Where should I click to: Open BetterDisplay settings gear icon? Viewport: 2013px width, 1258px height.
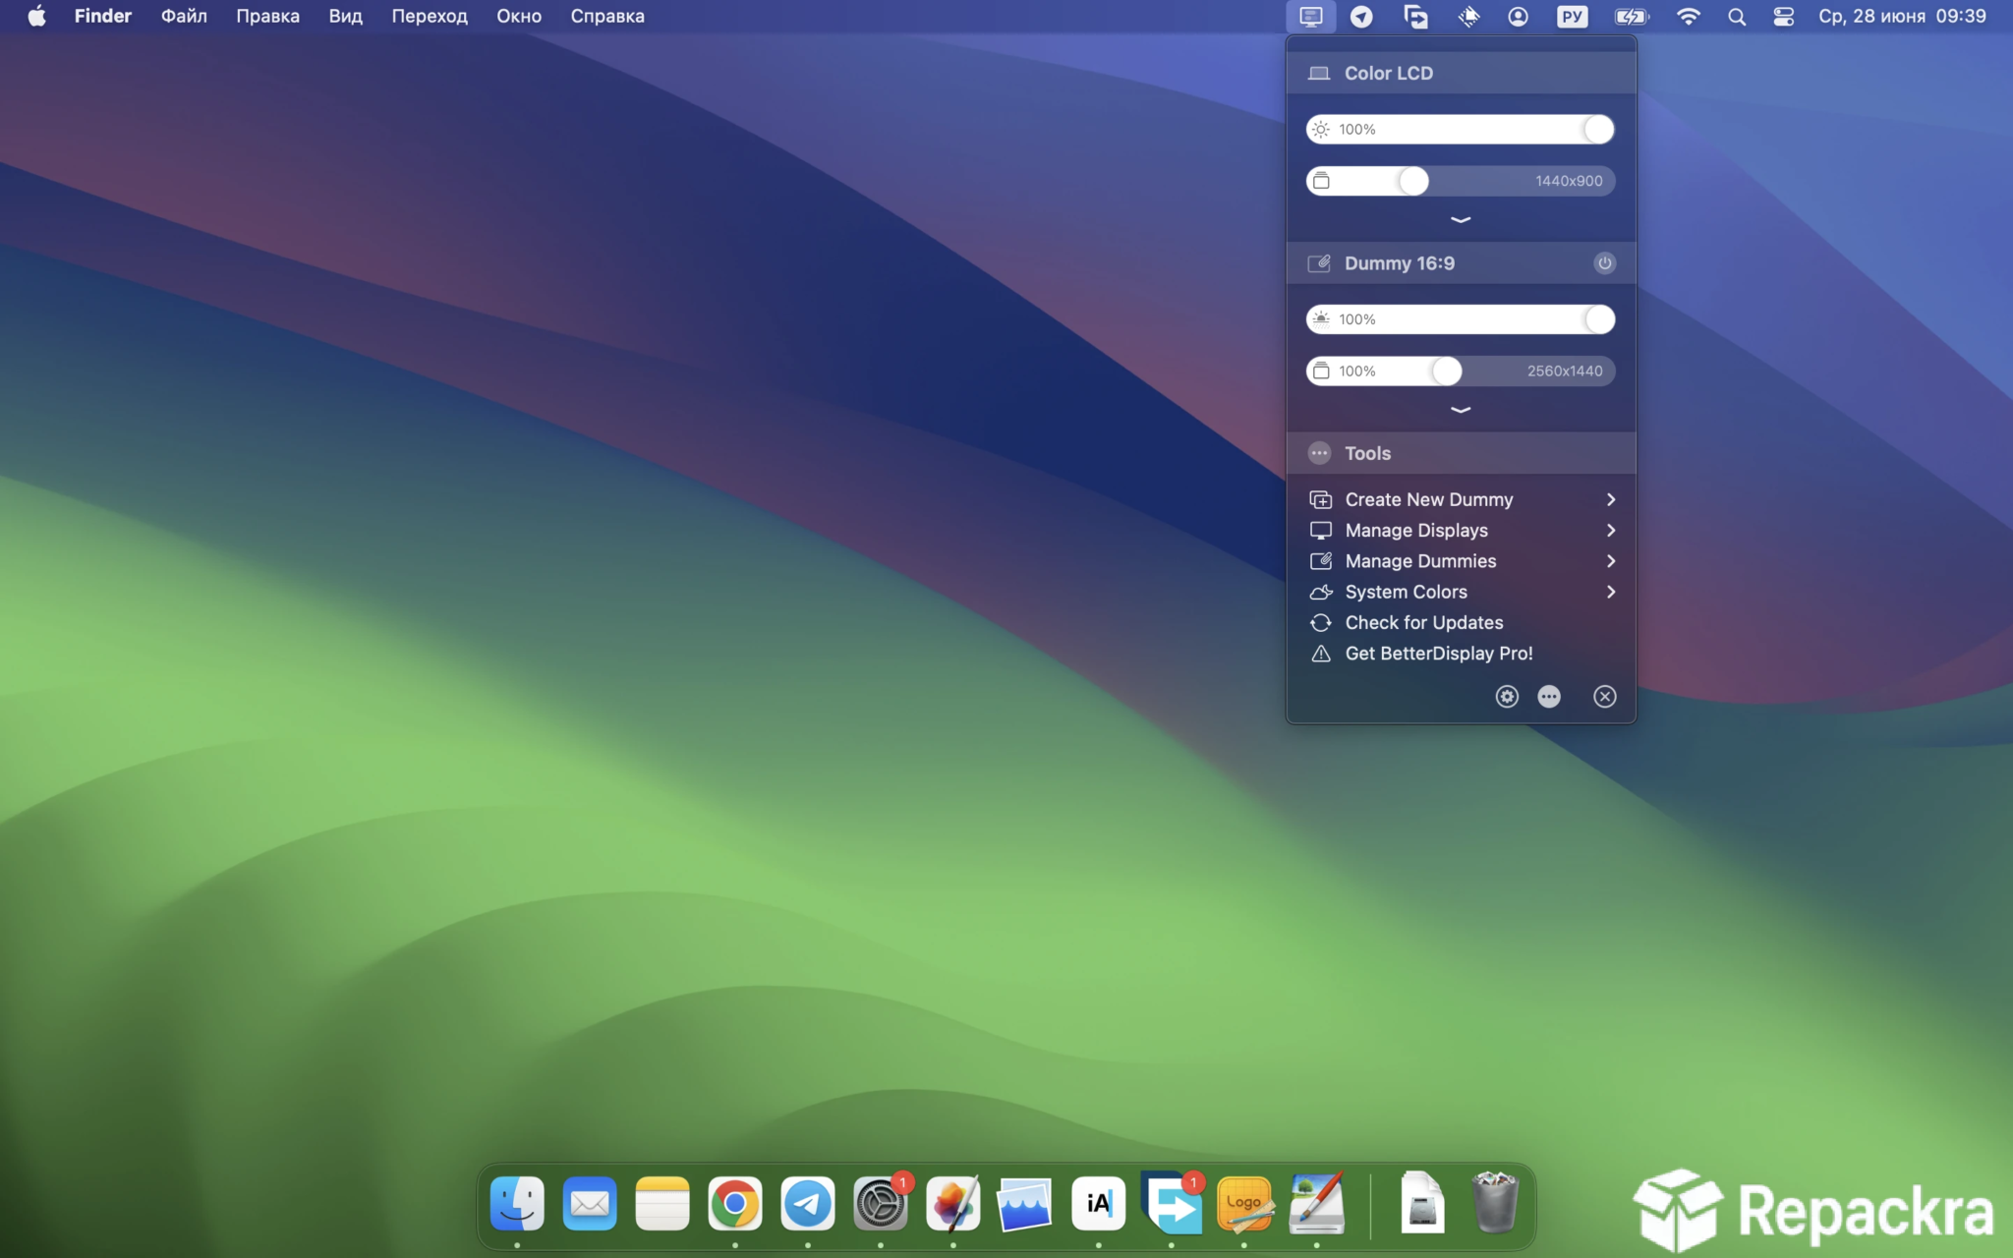click(x=1507, y=696)
